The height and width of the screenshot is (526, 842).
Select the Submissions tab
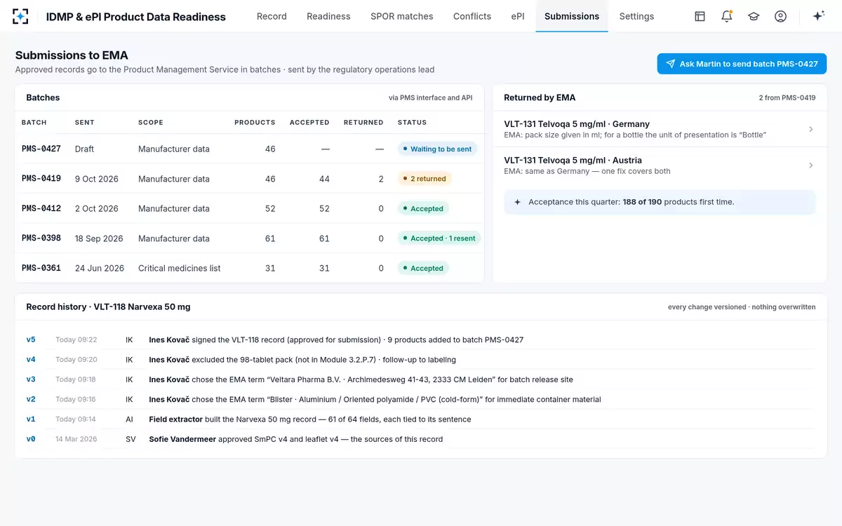click(572, 16)
